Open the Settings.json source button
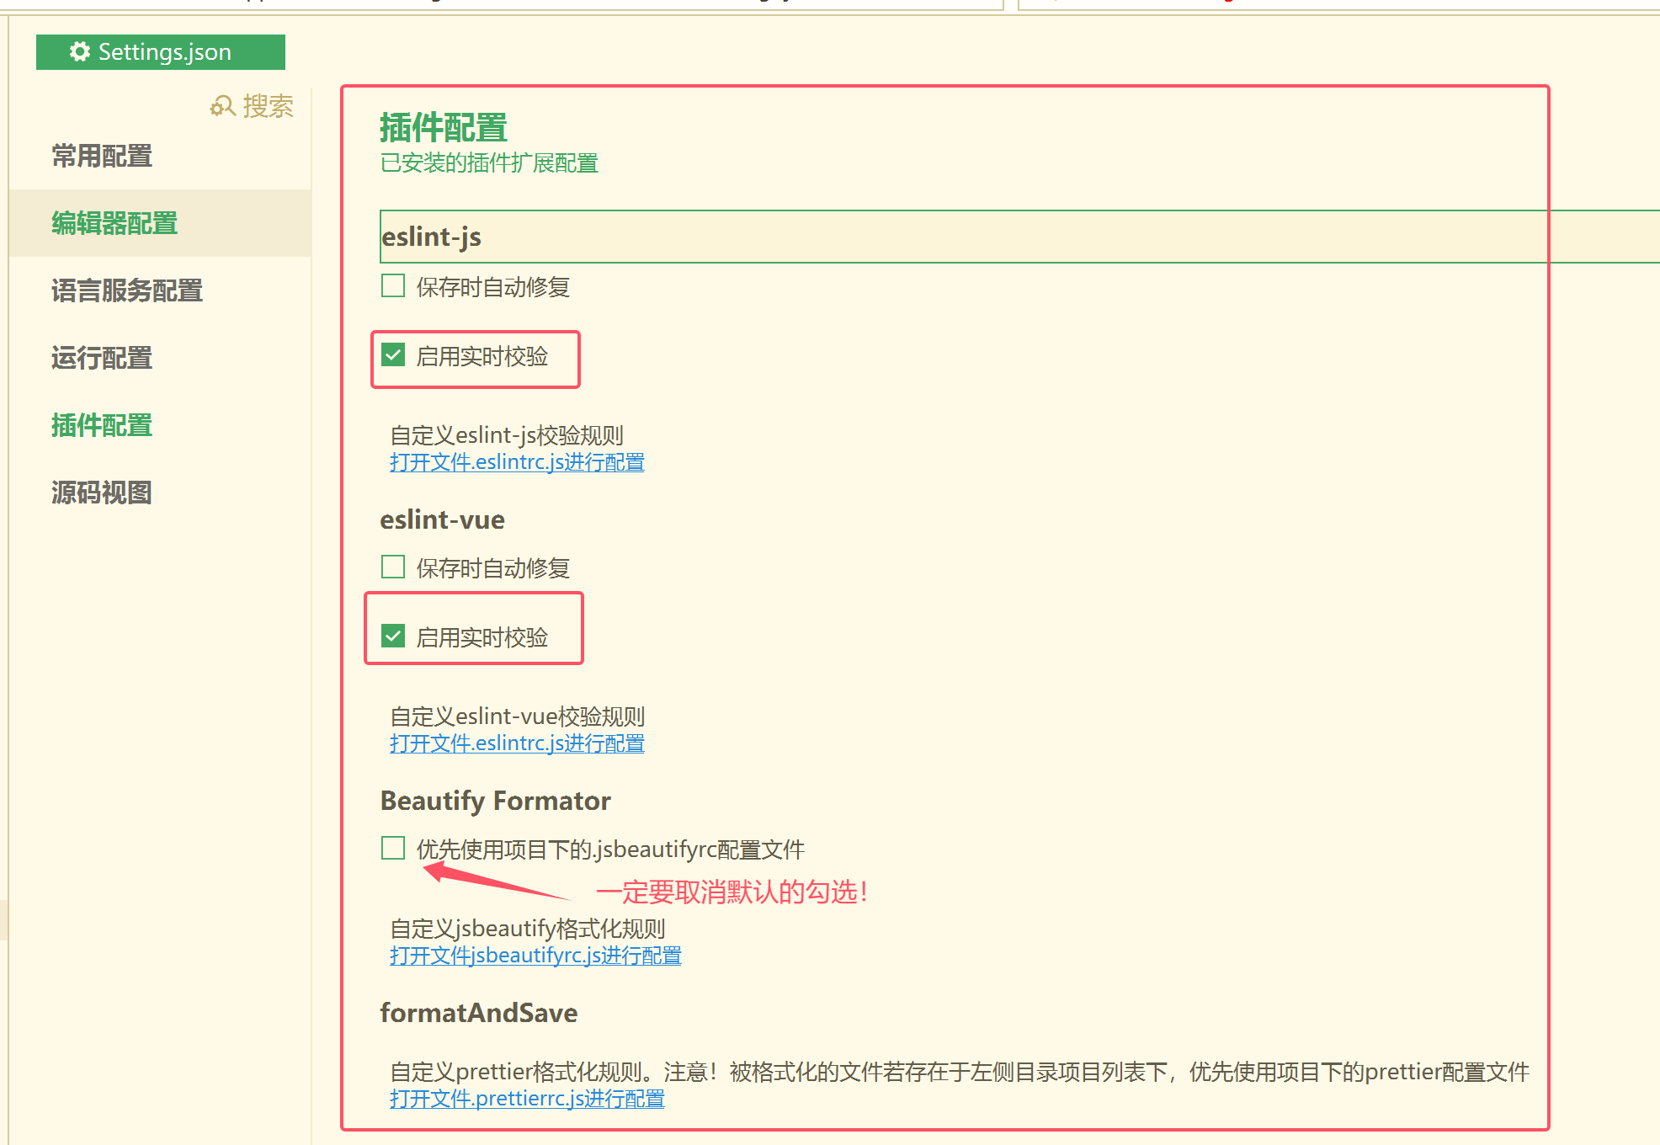Image resolution: width=1660 pixels, height=1145 pixels. point(160,52)
